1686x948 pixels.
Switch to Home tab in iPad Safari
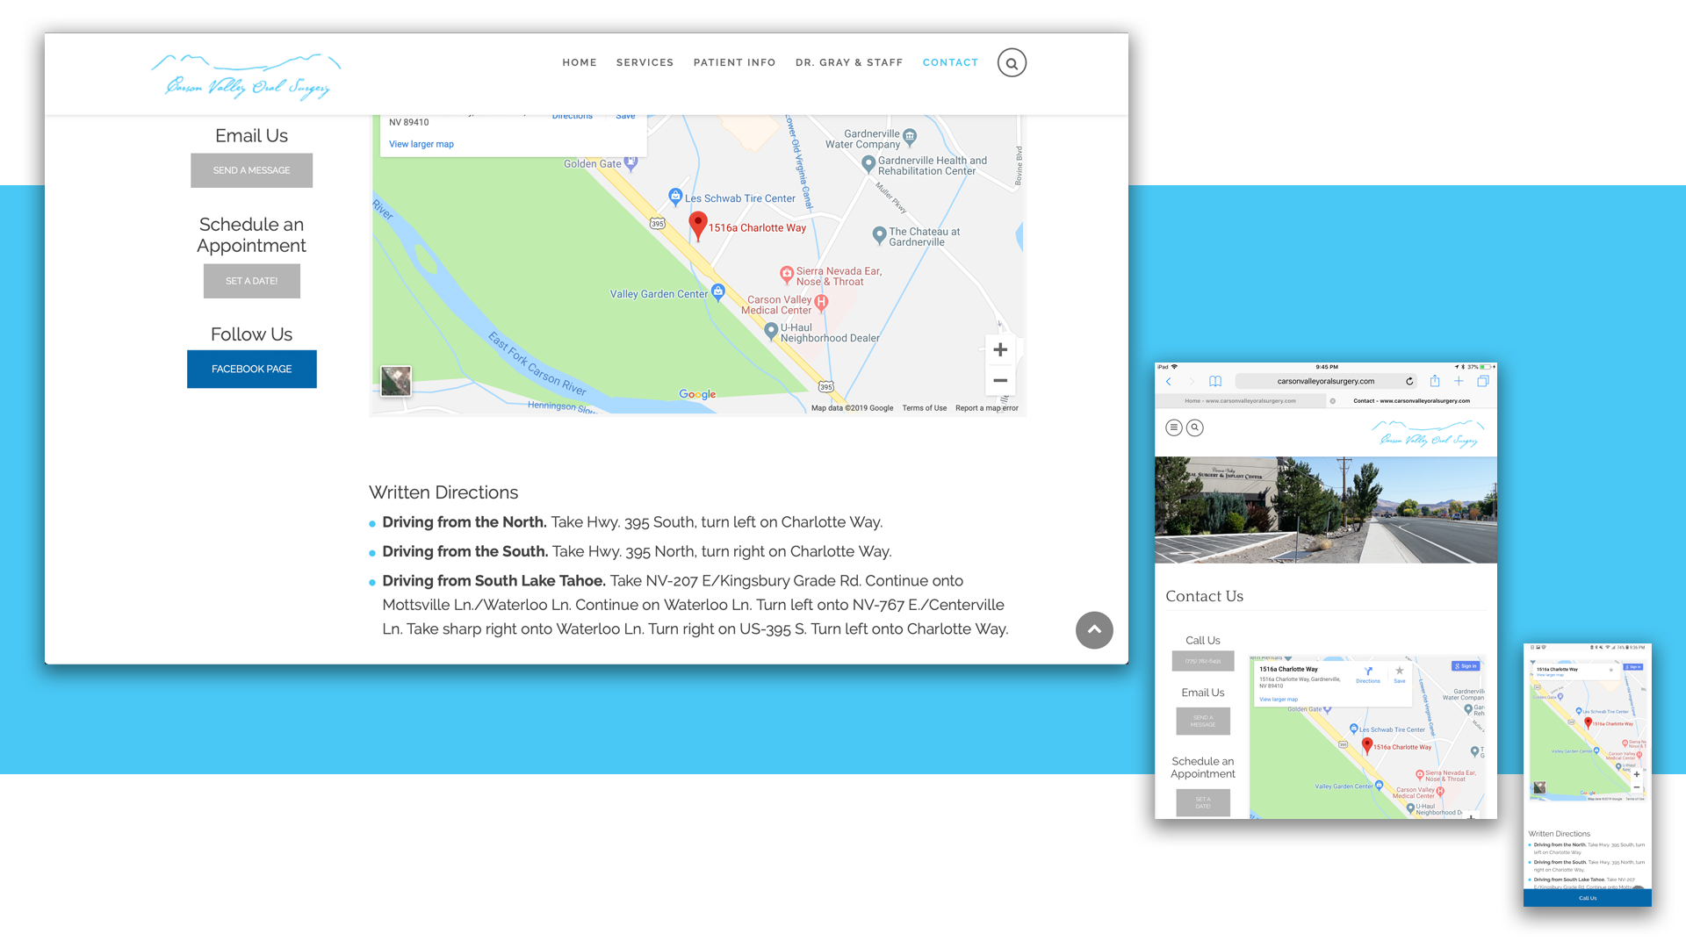coord(1240,401)
